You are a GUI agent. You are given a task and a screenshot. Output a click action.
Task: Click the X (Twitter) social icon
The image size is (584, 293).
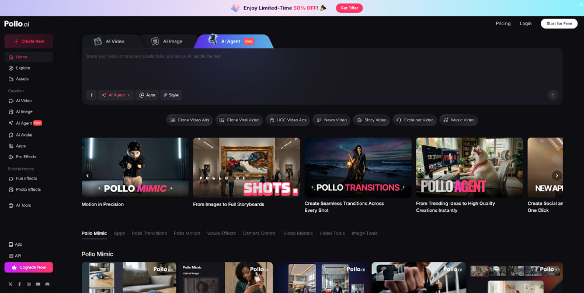click(x=11, y=284)
